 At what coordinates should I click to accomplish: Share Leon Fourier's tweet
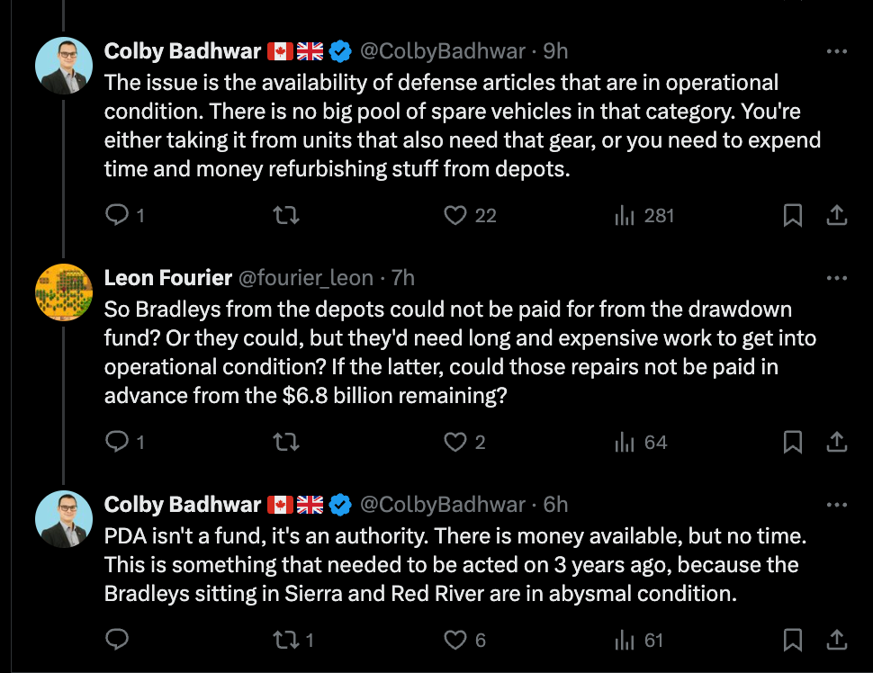point(836,442)
